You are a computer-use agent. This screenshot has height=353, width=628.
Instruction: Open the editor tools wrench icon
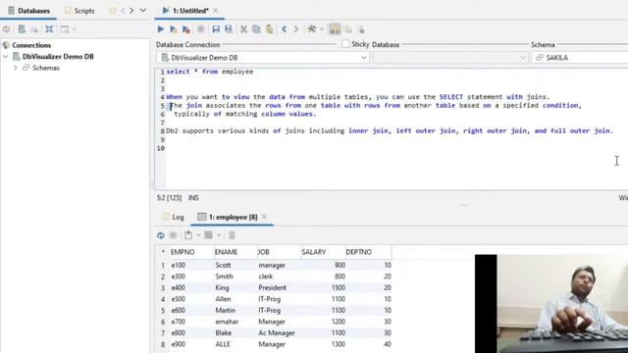tap(312, 29)
